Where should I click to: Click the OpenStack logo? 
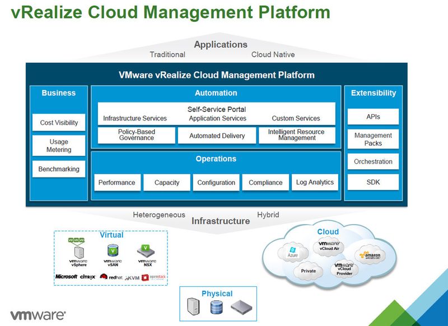(x=153, y=277)
